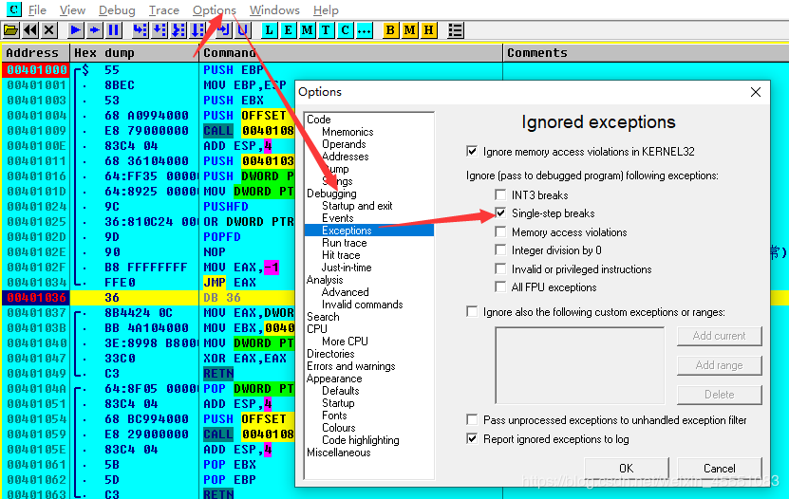Check Memory access violations option
The width and height of the screenshot is (789, 499).
click(x=500, y=231)
